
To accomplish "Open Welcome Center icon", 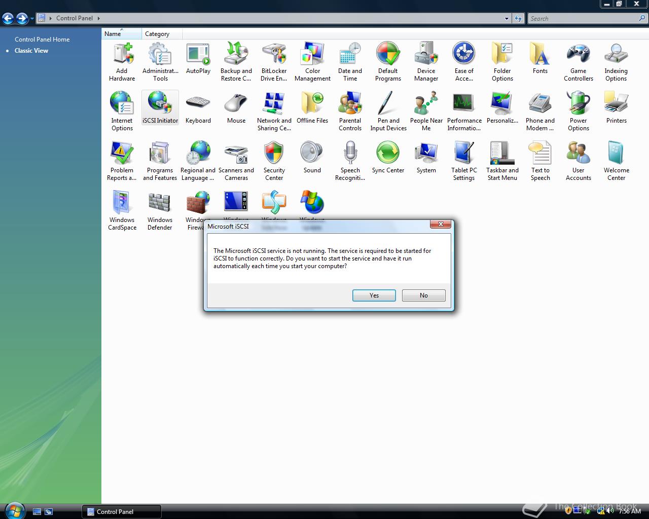I will pos(616,161).
